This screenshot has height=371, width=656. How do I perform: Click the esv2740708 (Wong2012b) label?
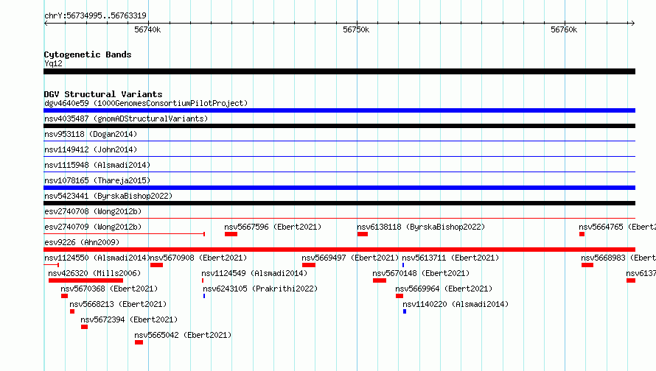pyautogui.click(x=93, y=211)
